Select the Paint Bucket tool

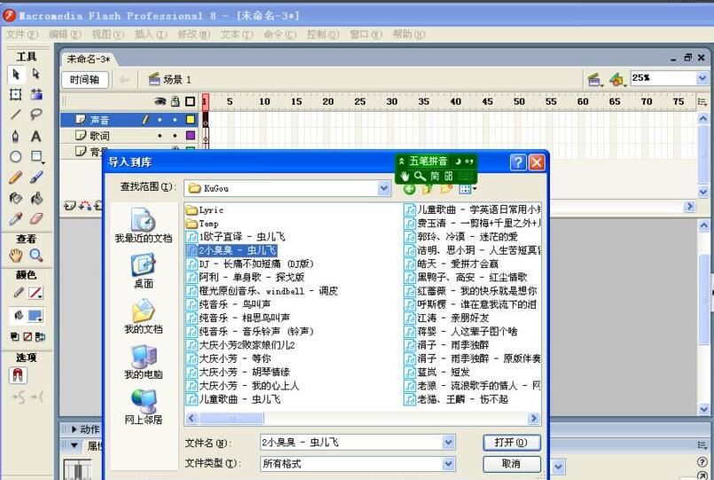coord(36,198)
